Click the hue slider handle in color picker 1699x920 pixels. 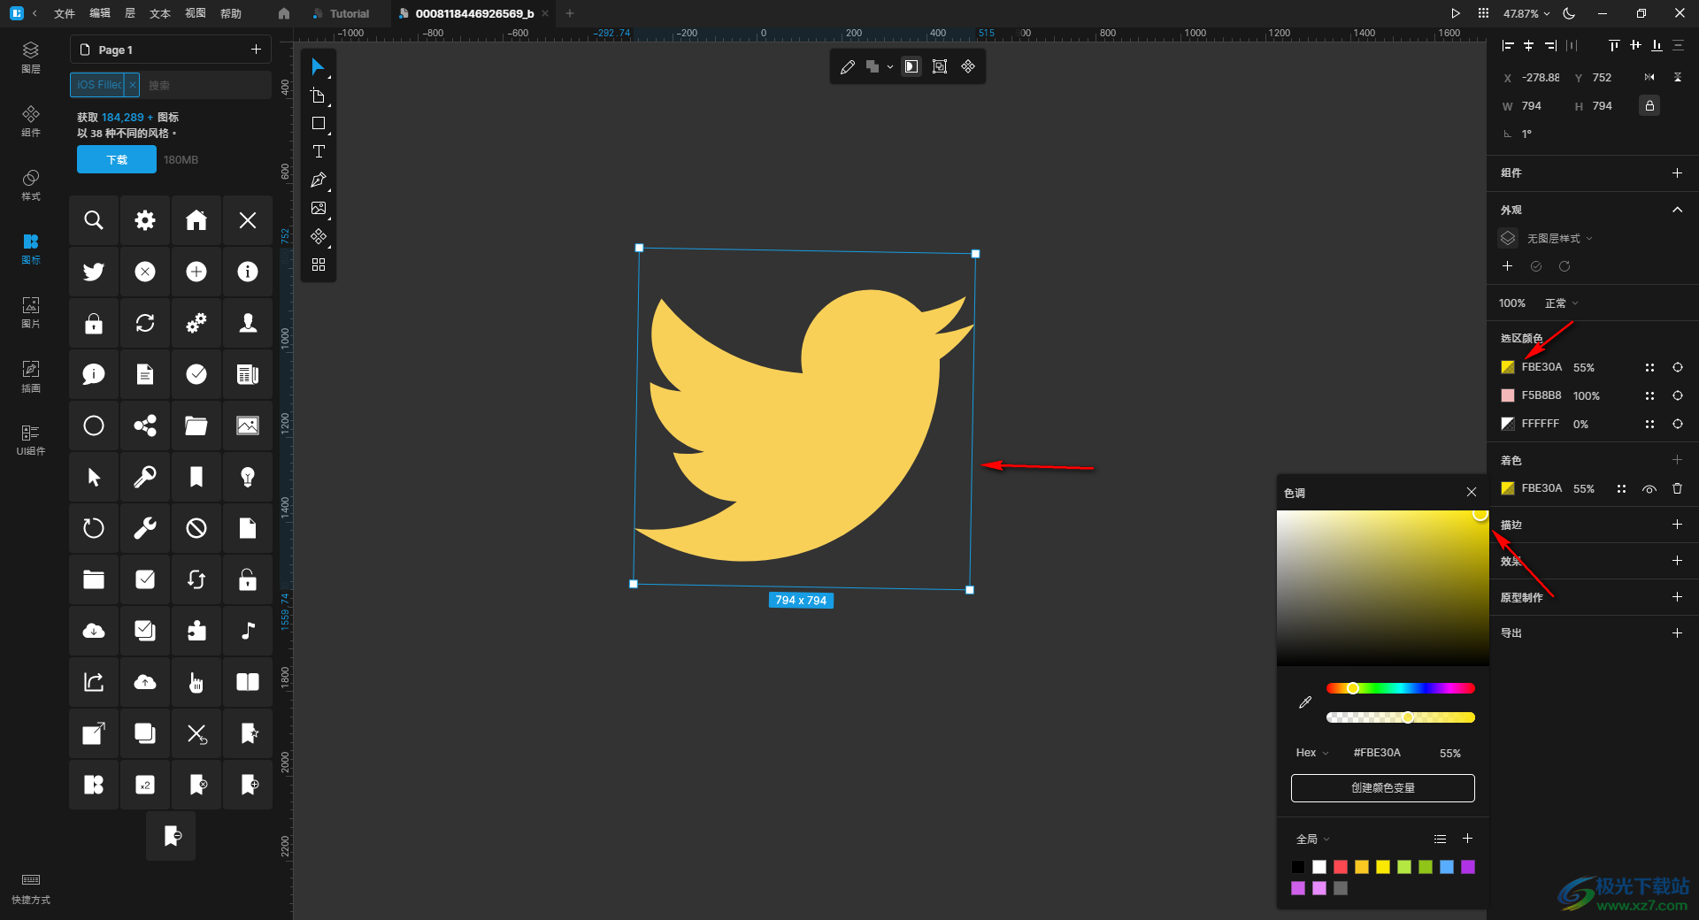(x=1353, y=688)
